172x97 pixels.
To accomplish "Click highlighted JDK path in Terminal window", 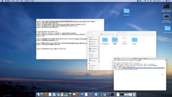I will point(143,68).
